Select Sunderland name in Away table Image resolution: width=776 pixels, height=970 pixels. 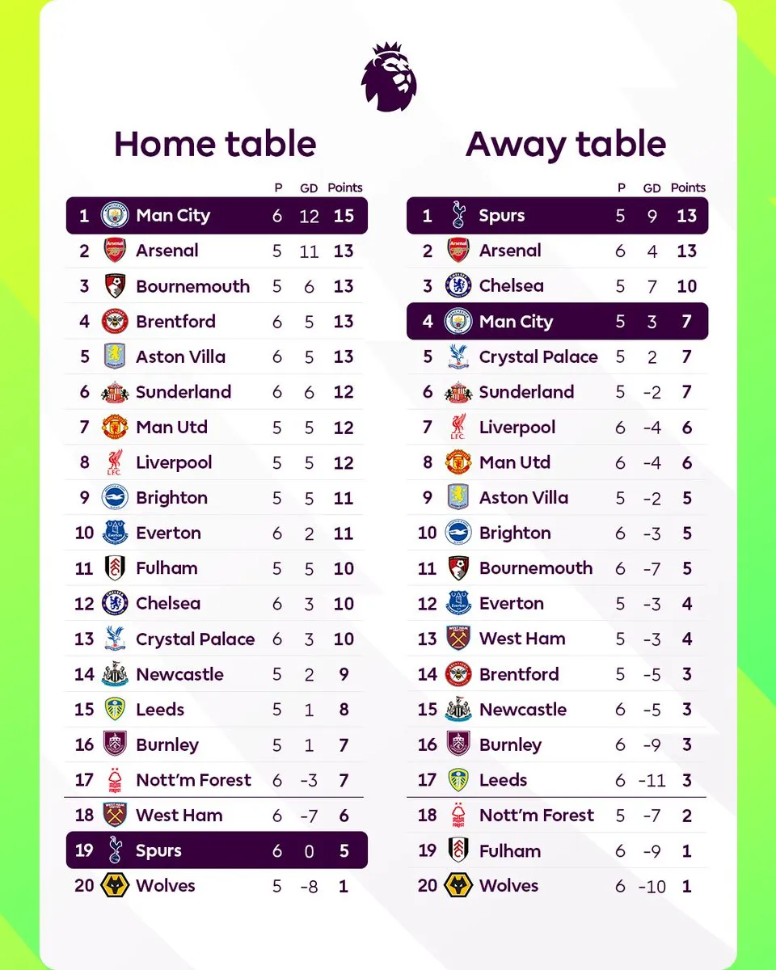pos(526,392)
